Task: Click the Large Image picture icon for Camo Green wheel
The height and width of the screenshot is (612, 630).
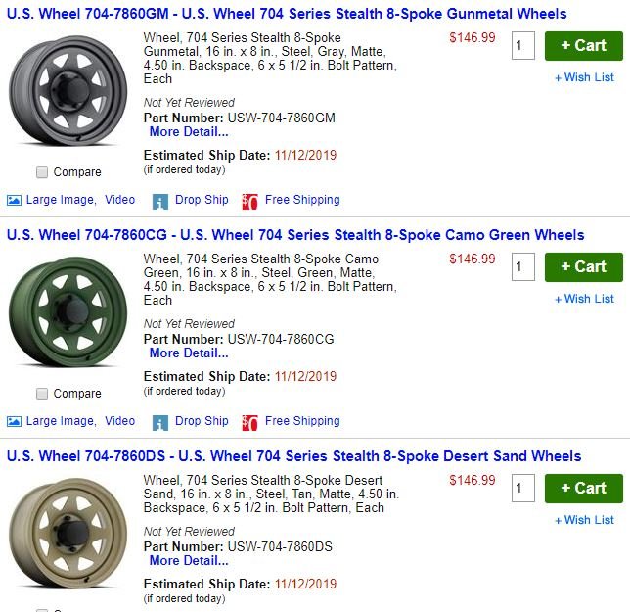Action: click(14, 421)
